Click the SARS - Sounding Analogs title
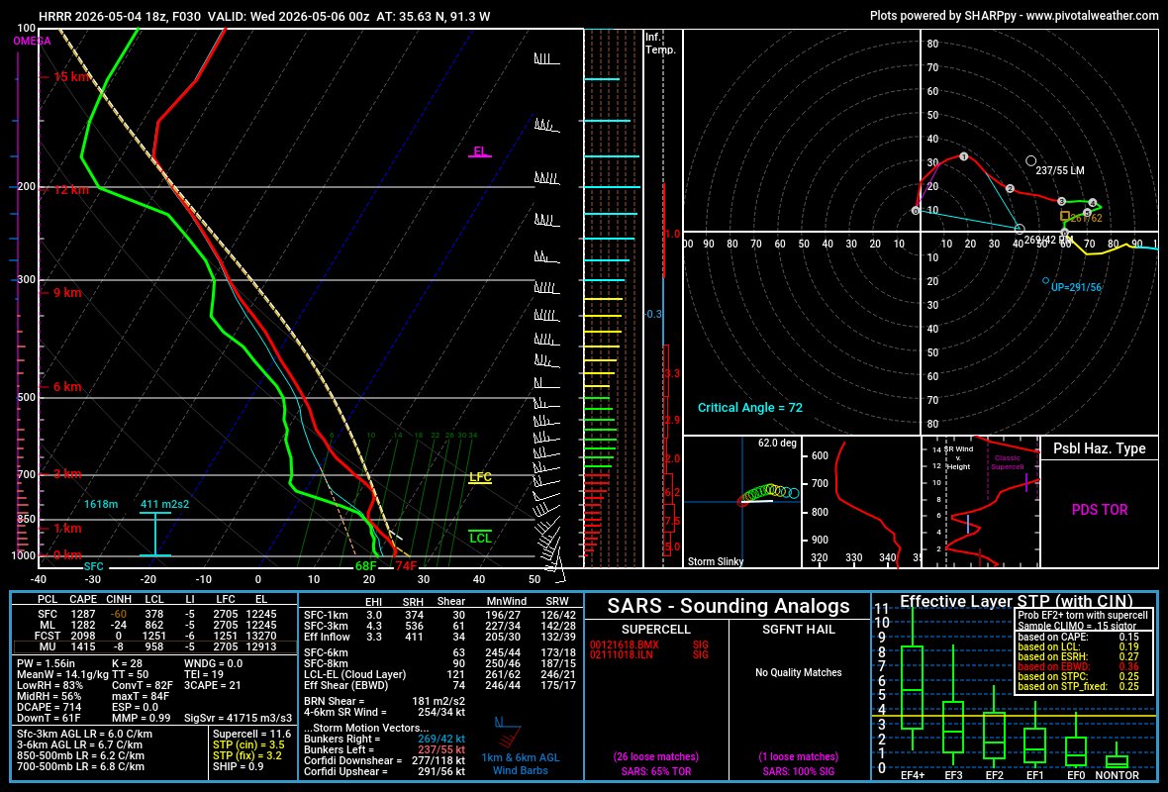 tap(728, 606)
